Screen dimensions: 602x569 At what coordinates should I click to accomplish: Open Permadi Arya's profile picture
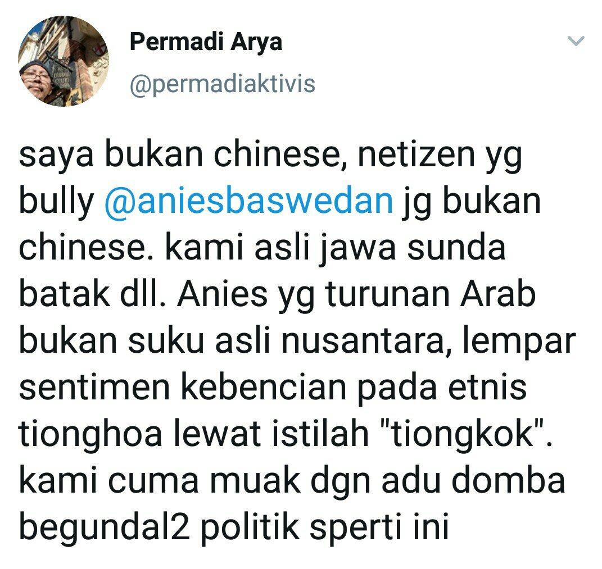[x=64, y=61]
